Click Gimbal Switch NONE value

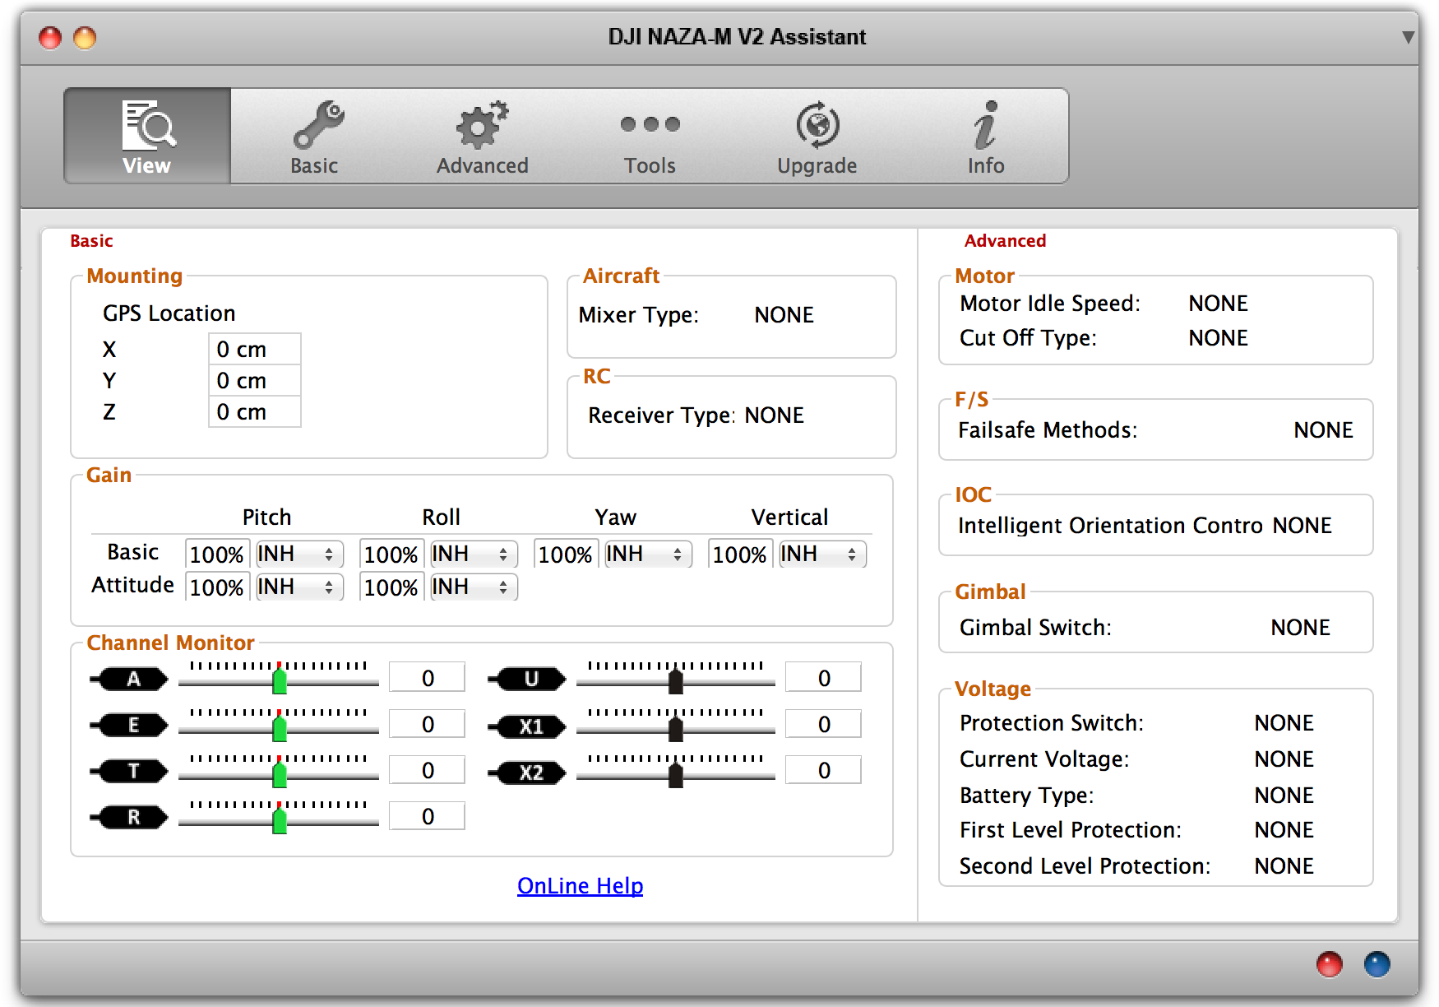(1300, 628)
